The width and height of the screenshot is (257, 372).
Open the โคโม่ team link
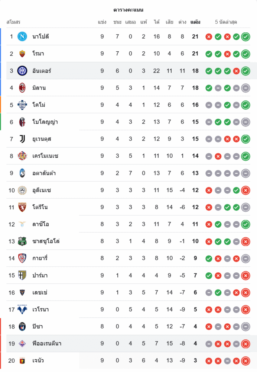coord(39,105)
